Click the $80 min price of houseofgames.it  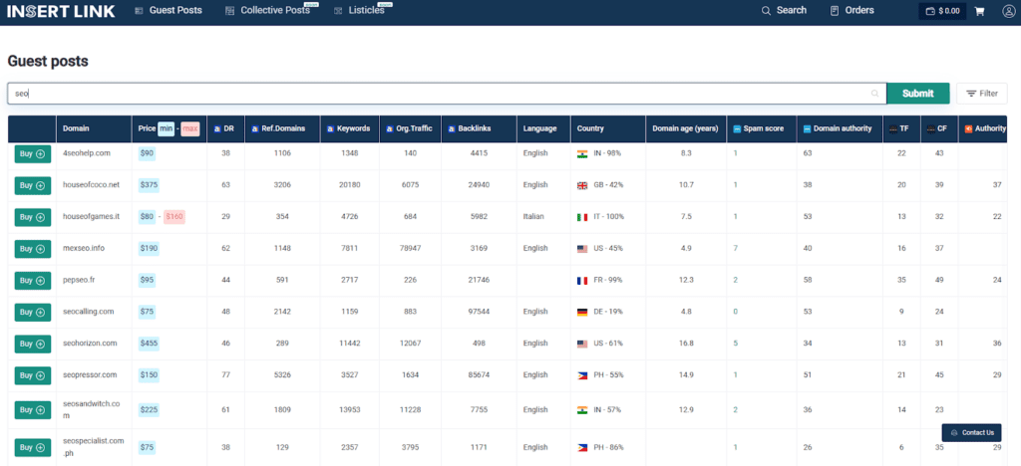(x=147, y=216)
